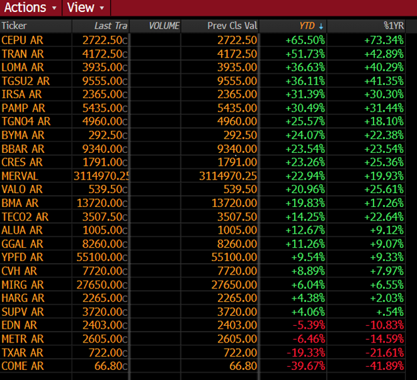Screen dimensions: 417x380
Task: Click IRSA previous close 2365.00
Action: pyautogui.click(x=237, y=94)
